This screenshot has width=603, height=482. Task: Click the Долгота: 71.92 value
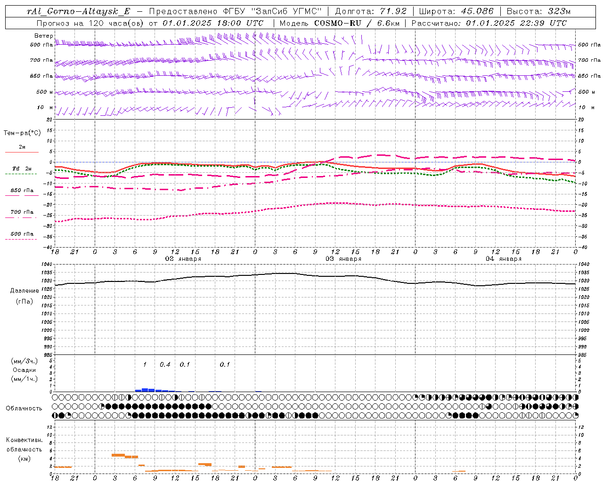point(371,11)
